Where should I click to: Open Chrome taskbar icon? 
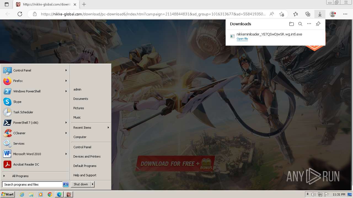50,194
